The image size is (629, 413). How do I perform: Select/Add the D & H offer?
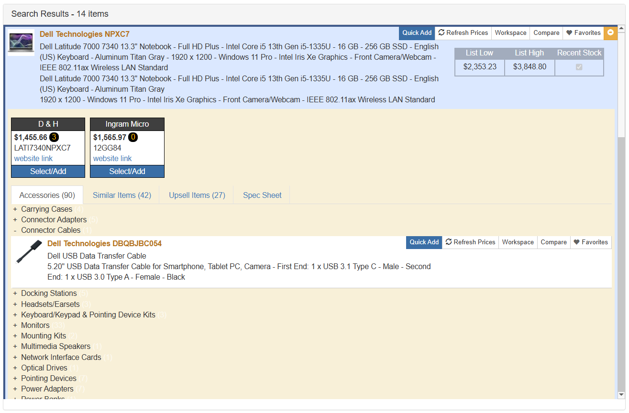[x=48, y=171]
